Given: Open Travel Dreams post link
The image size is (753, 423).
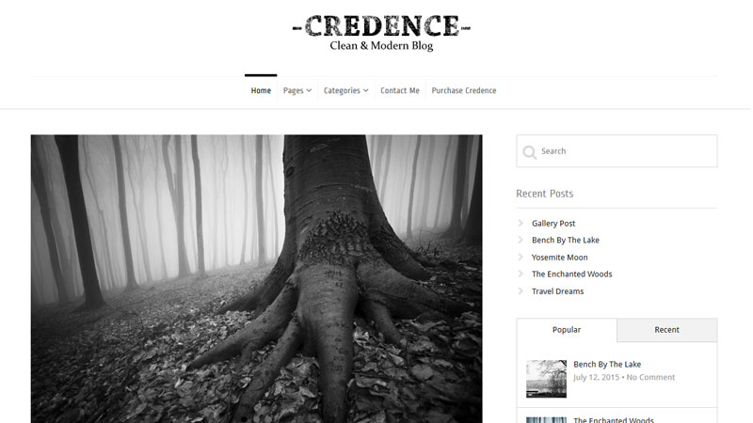Looking at the screenshot, I should click(557, 291).
